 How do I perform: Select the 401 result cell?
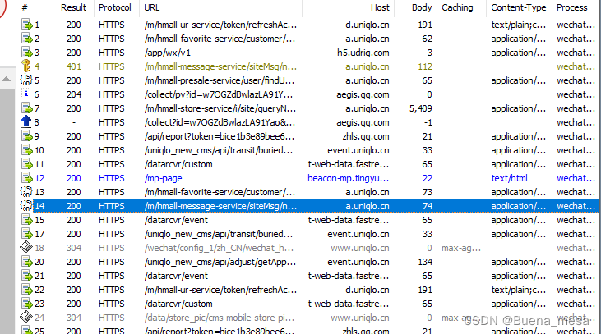pos(74,66)
